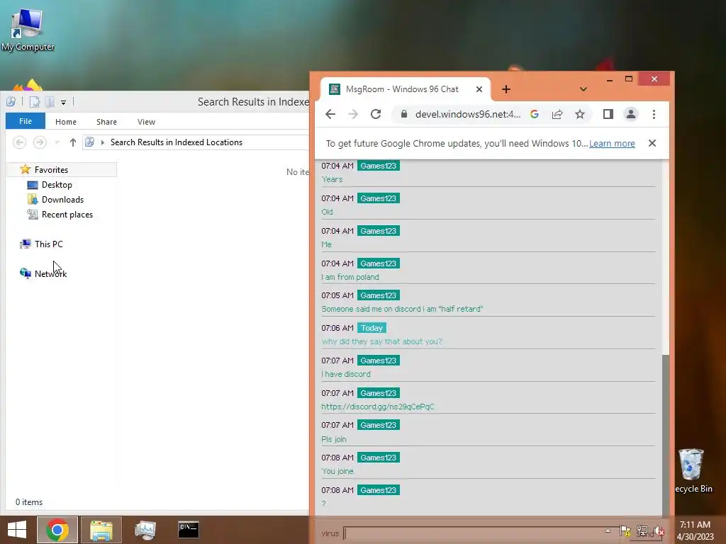
Task: Click Explorer's forward navigation arrow
Action: coord(40,142)
